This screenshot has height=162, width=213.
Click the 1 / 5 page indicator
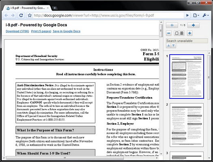[183, 25]
